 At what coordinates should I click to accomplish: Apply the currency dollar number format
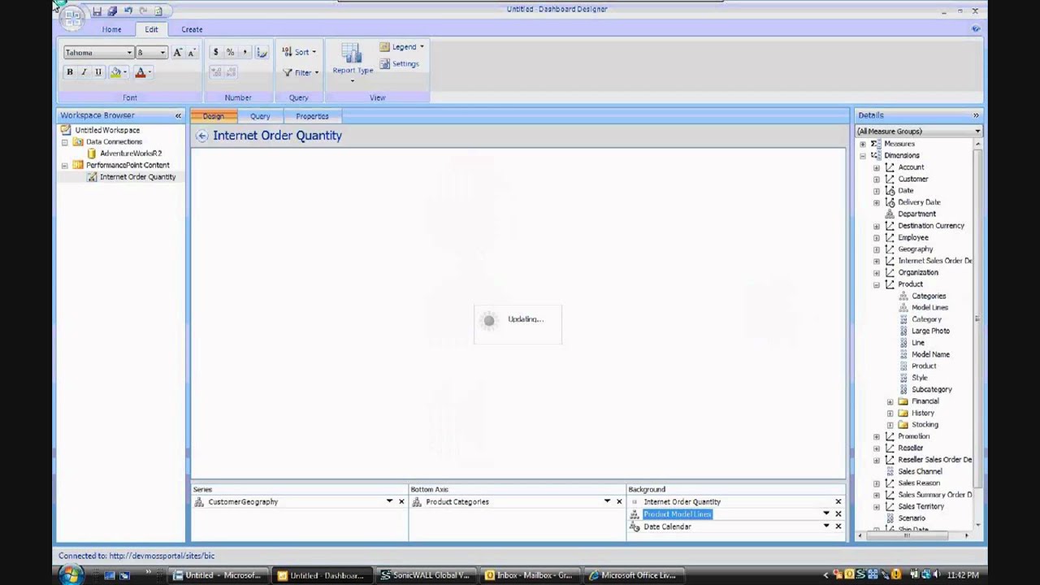click(215, 52)
